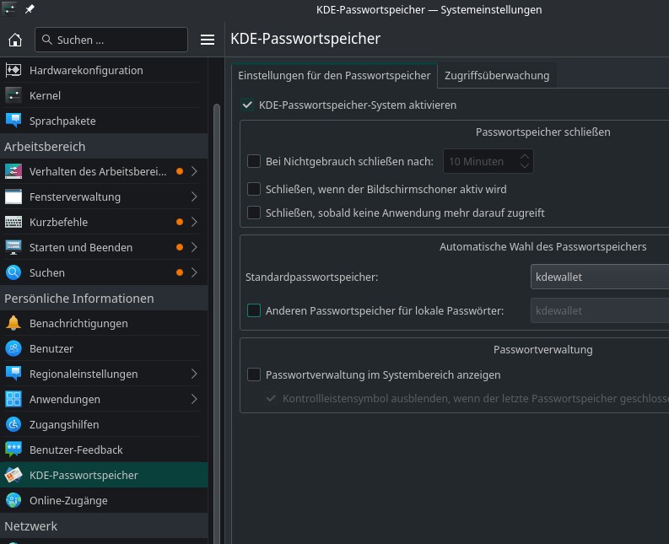Screen dimensions: 669x544
Task: Go to the settings home icon
Action: 15,40
